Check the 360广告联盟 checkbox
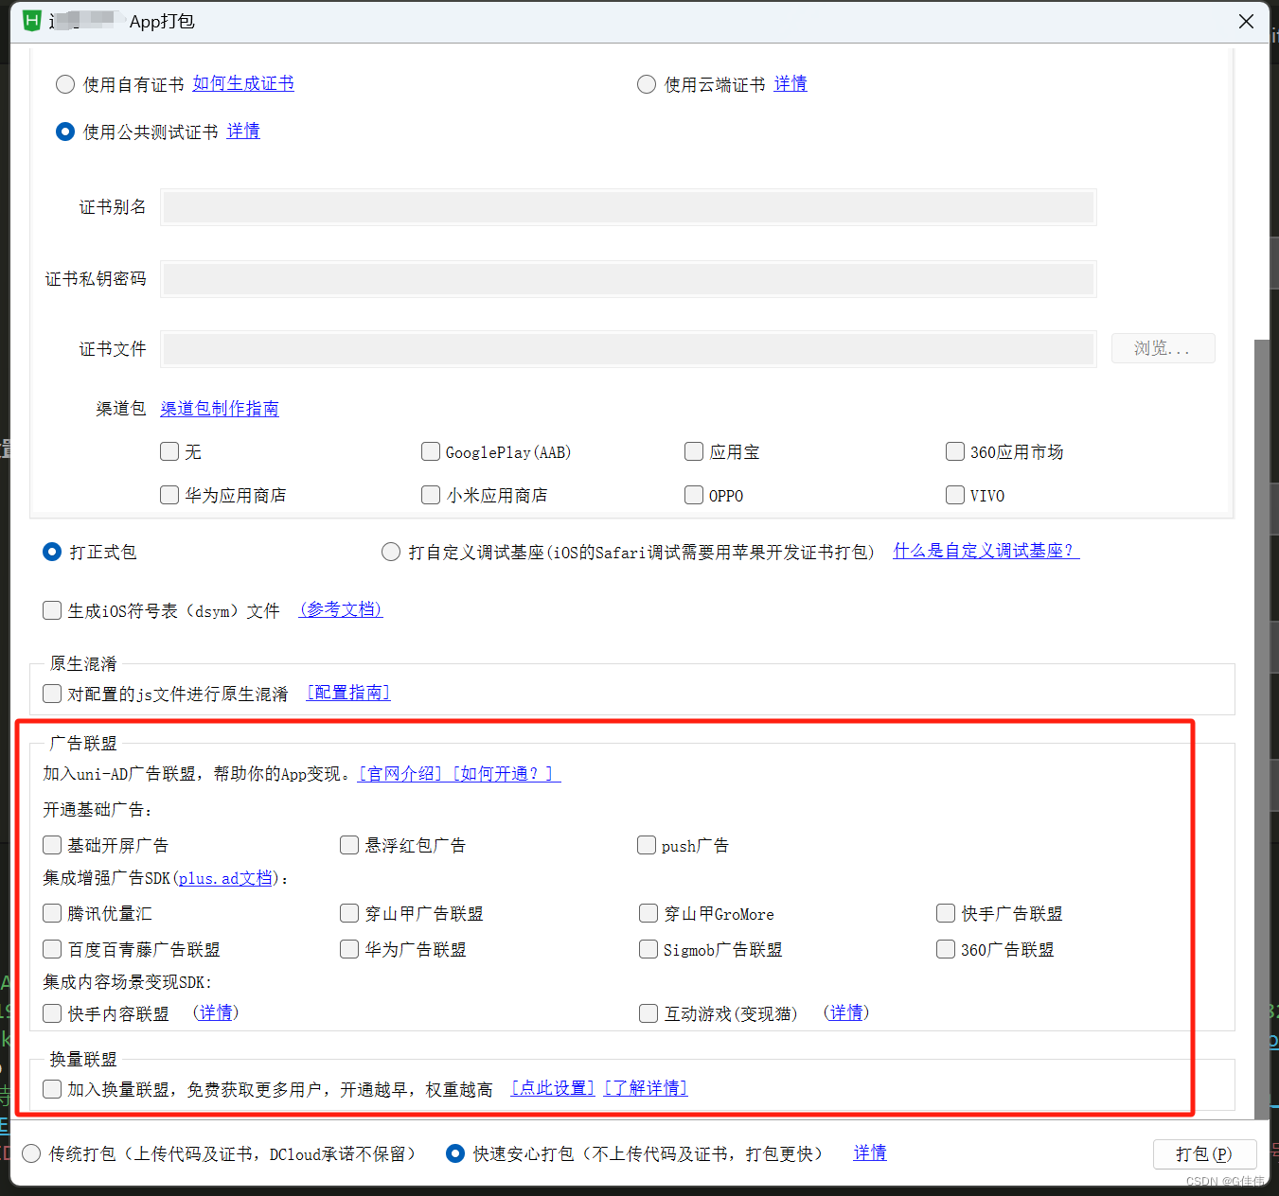Screen dimensions: 1279x1196 tap(946, 949)
